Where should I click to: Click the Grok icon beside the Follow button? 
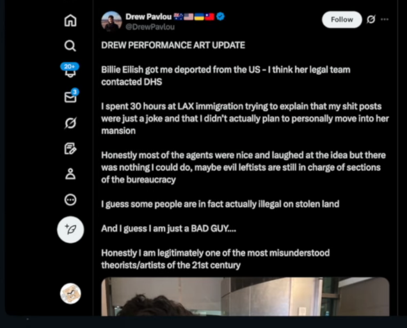371,19
